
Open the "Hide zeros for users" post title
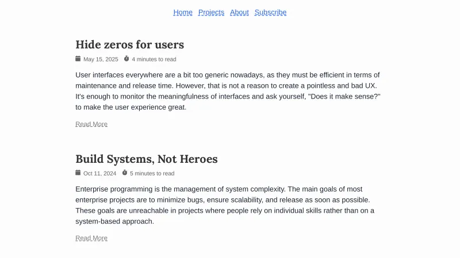[x=129, y=45]
